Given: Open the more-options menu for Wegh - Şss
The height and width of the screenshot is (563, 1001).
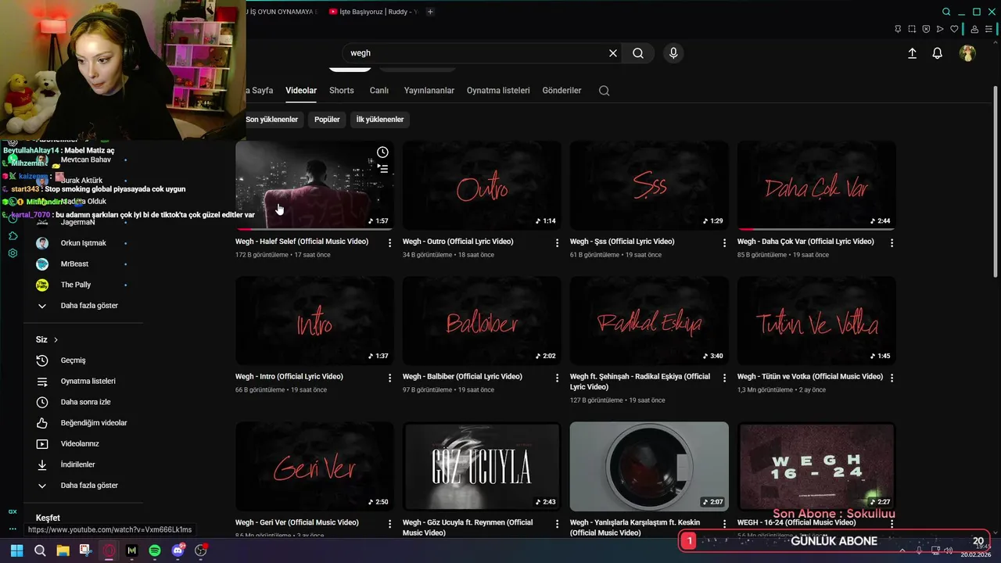Looking at the screenshot, I should point(724,243).
